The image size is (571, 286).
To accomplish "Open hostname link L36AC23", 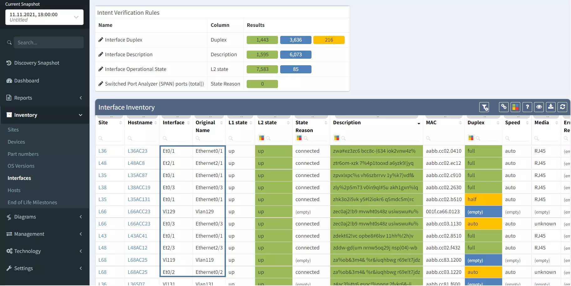I will tap(137, 151).
